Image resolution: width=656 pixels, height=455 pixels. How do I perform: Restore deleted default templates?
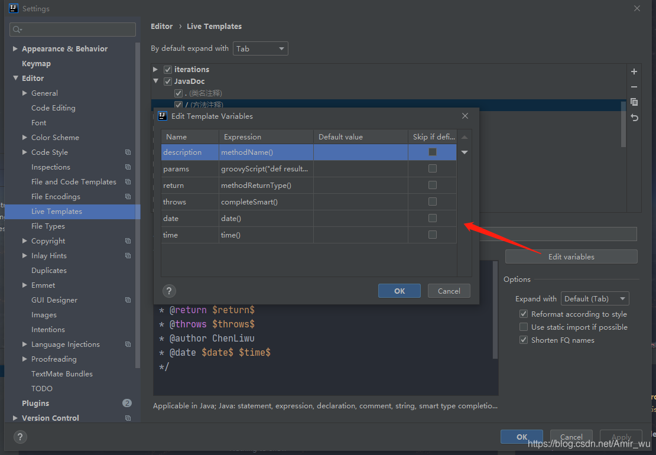634,118
